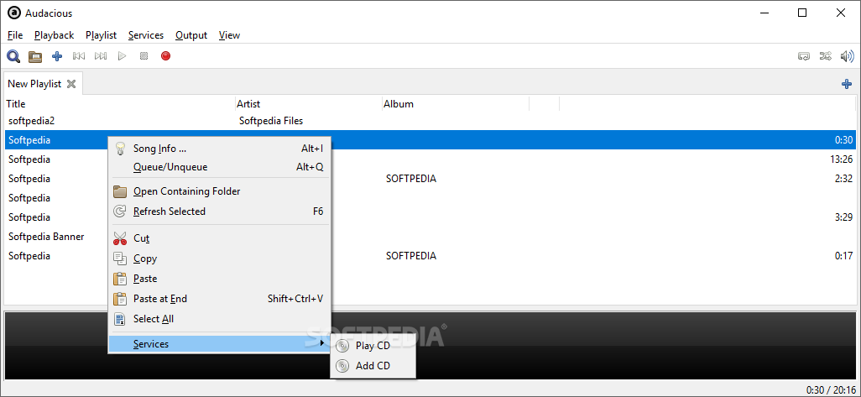The height and width of the screenshot is (397, 861).
Task: Select Play CD in the submenu
Action: click(373, 346)
